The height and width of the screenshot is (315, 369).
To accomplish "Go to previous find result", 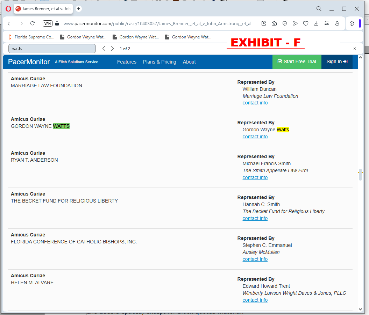I will [x=104, y=49].
